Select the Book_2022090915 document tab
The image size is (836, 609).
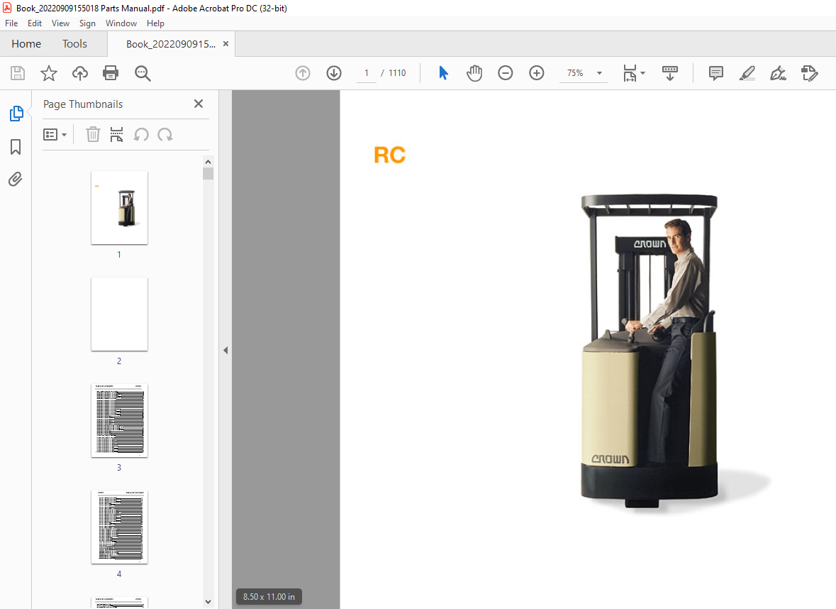coord(171,44)
